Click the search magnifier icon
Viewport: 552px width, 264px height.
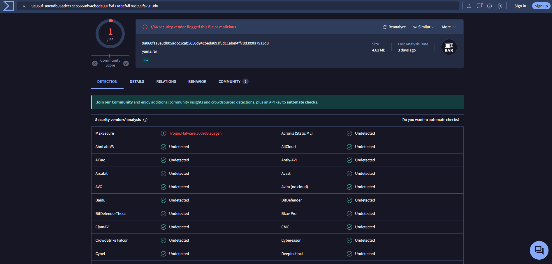(24, 6)
